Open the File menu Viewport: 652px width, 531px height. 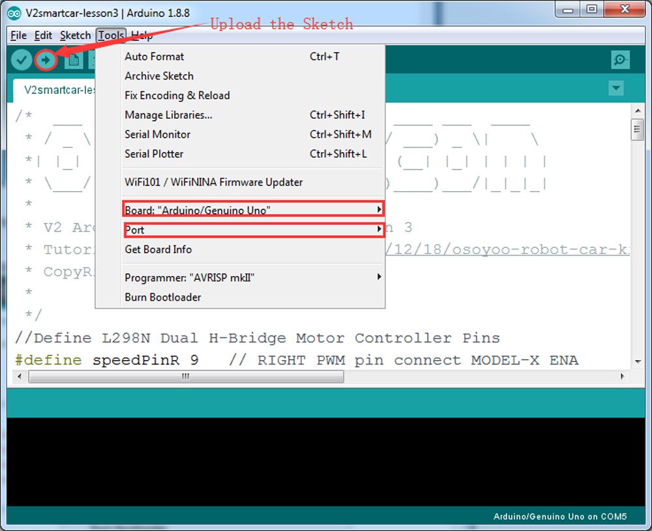[x=18, y=35]
